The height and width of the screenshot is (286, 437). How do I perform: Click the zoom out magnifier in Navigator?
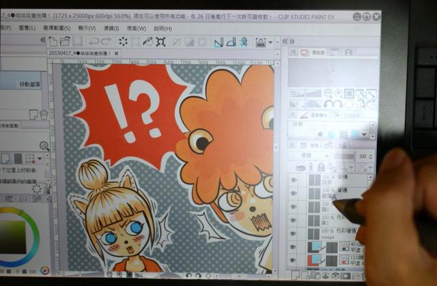(328, 94)
